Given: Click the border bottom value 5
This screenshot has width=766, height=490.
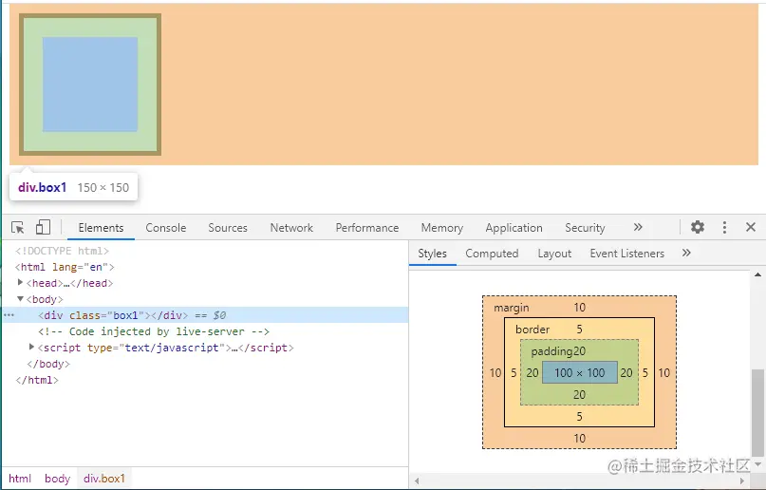Looking at the screenshot, I should pos(579,416).
